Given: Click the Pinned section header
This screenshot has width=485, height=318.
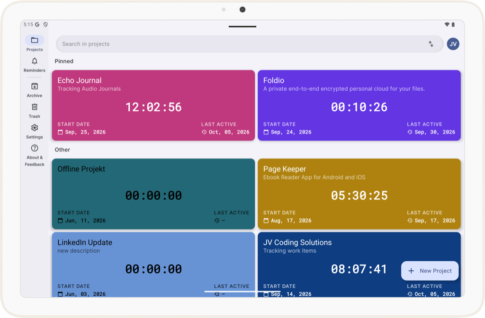Looking at the screenshot, I should click(64, 61).
